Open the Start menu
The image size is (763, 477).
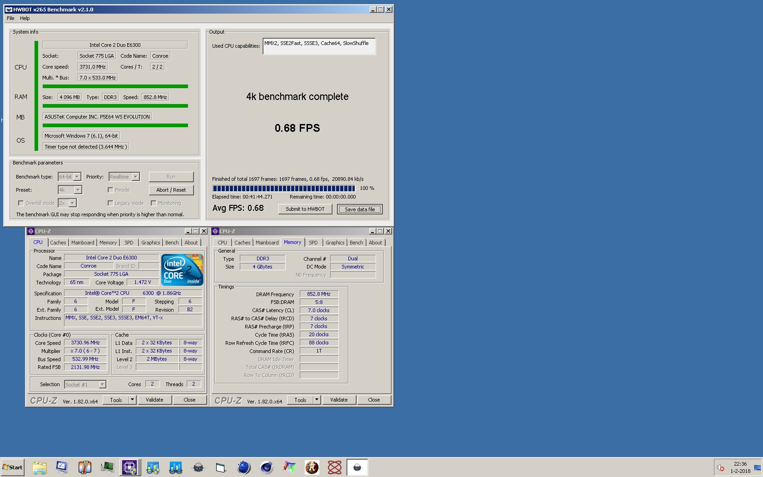pyautogui.click(x=12, y=467)
